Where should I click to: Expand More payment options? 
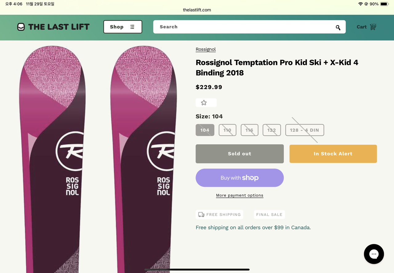239,195
